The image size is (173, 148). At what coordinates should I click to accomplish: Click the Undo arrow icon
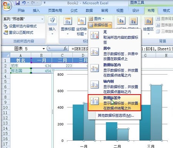coord(24,3)
